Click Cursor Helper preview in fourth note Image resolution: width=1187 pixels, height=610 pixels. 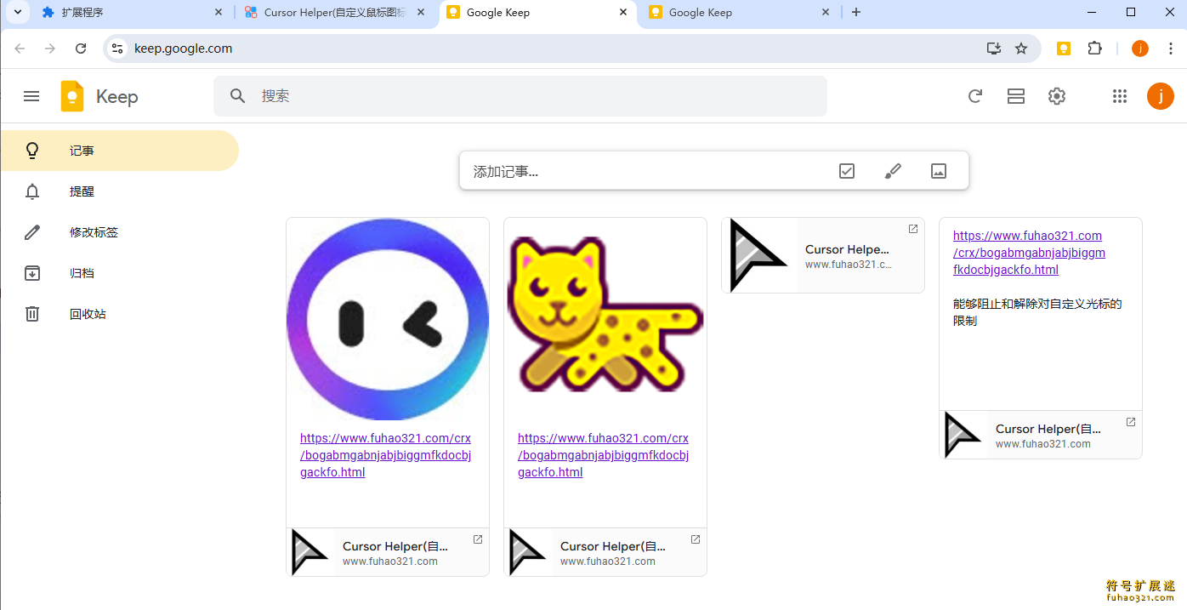(x=1041, y=435)
